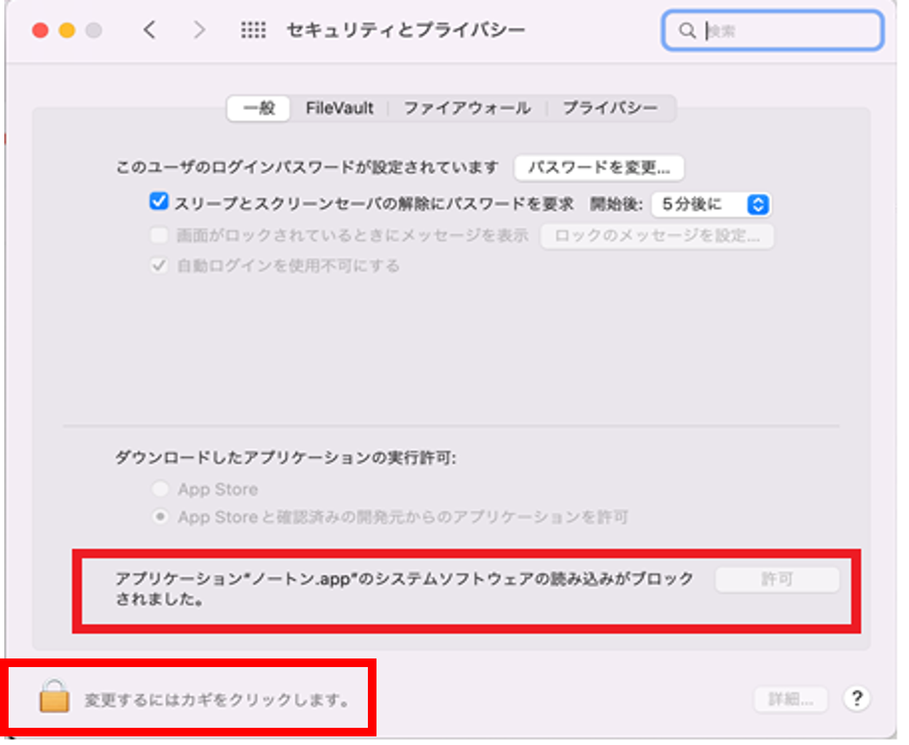Switch to the FileVault tab
The width and height of the screenshot is (909, 745).
pos(339,109)
